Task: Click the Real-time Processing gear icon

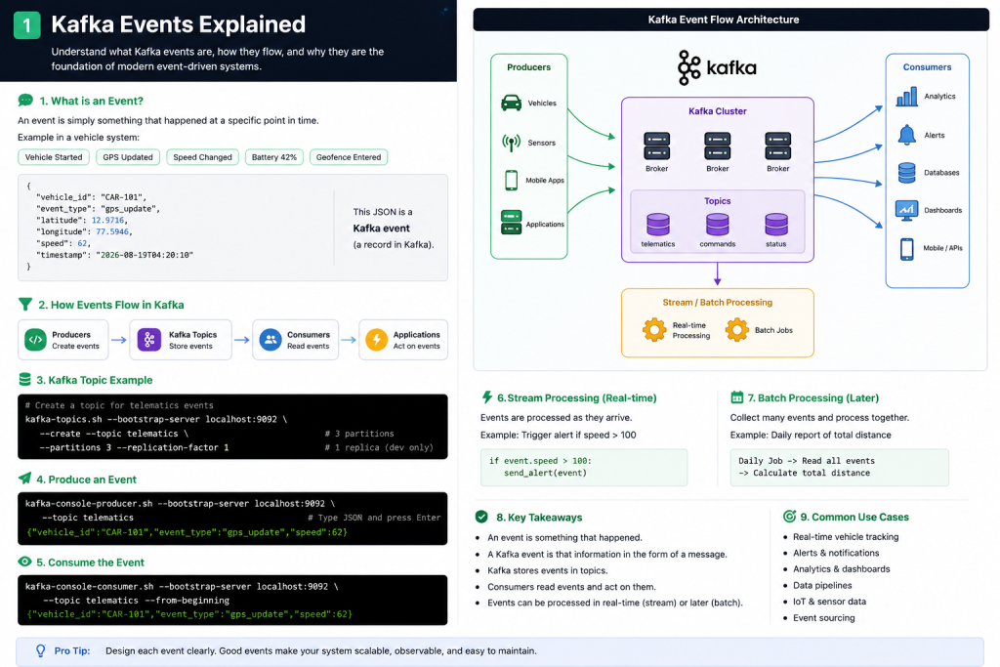Action: (x=654, y=330)
